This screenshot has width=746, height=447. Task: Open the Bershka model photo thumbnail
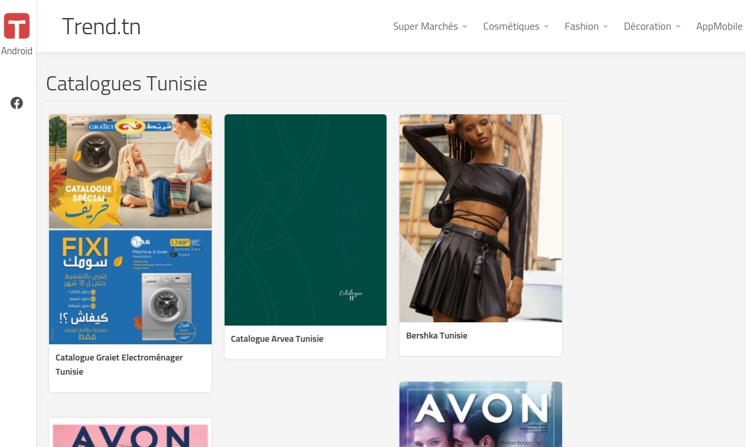coord(481,218)
